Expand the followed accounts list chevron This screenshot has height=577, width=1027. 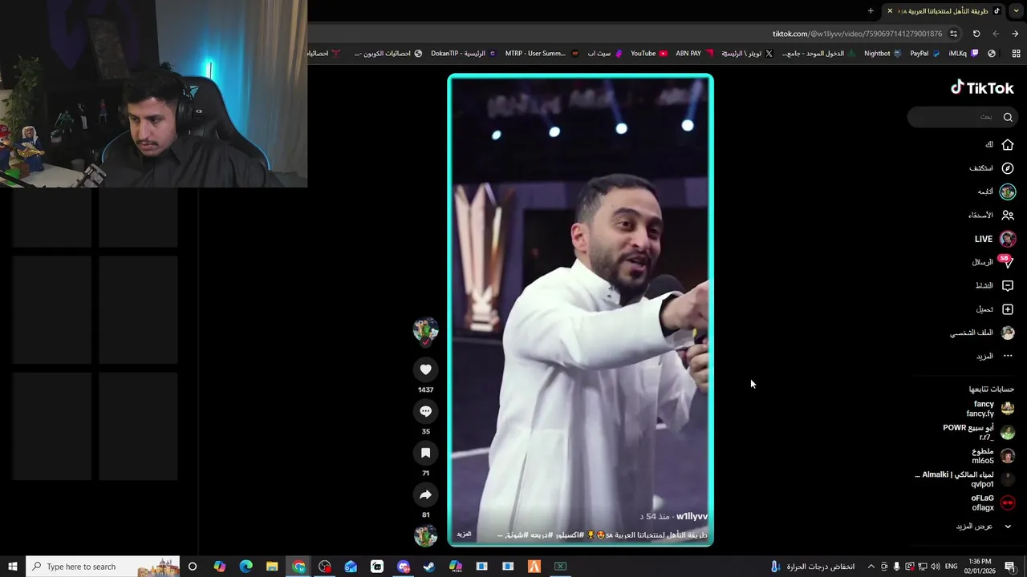1008,527
